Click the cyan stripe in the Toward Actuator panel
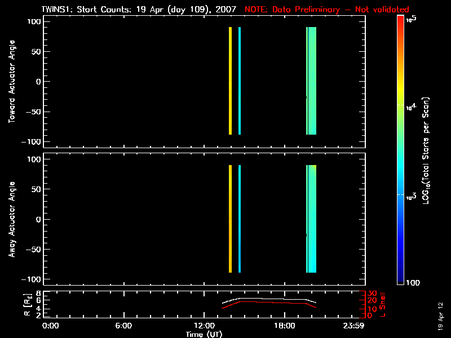 tap(240, 81)
